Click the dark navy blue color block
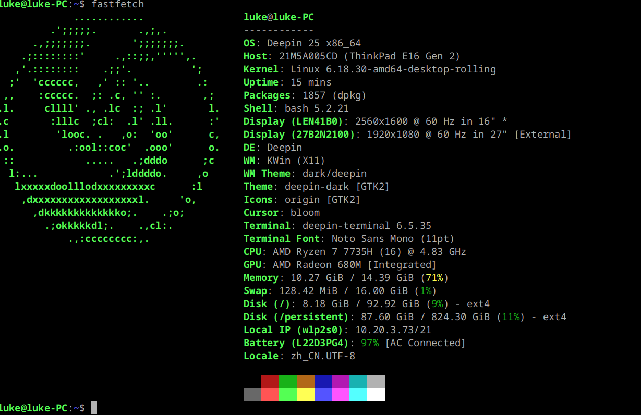The height and width of the screenshot is (415, 641). tap(323, 382)
